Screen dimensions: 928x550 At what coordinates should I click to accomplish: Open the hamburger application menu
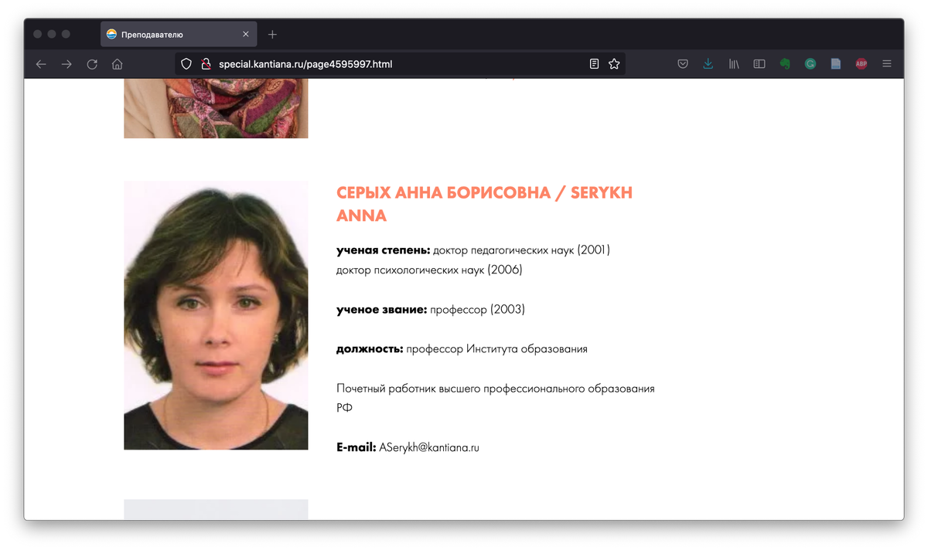886,63
